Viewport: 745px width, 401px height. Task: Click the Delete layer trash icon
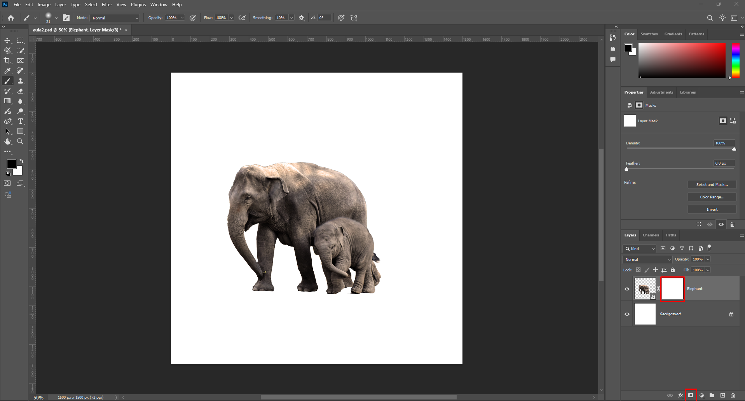[733, 396]
